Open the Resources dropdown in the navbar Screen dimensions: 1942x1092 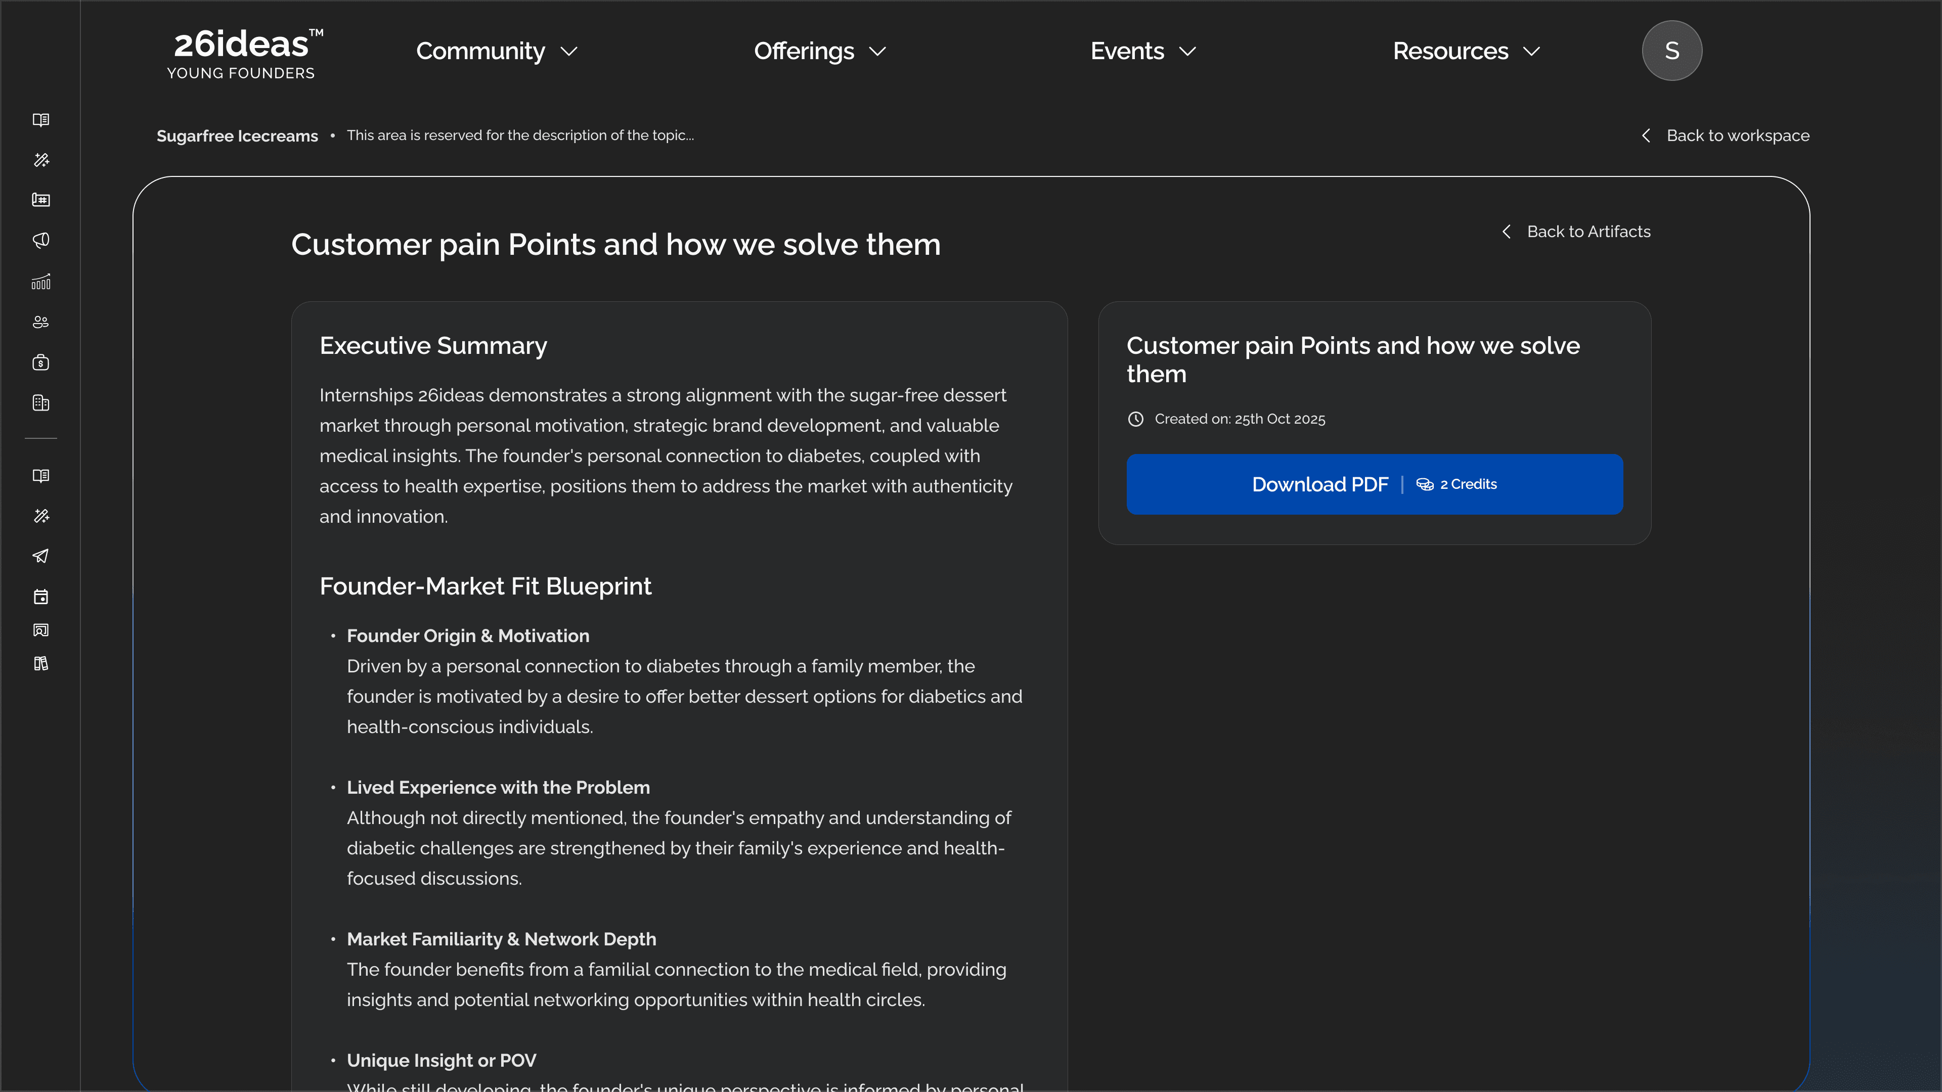[x=1466, y=51]
